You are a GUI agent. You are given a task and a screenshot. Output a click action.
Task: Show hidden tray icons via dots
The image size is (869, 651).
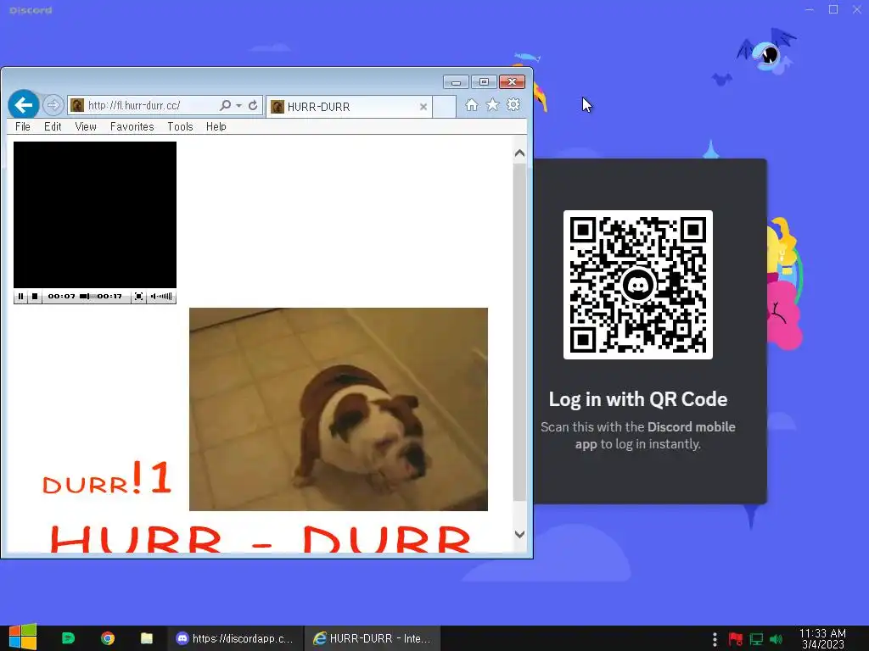coord(715,639)
